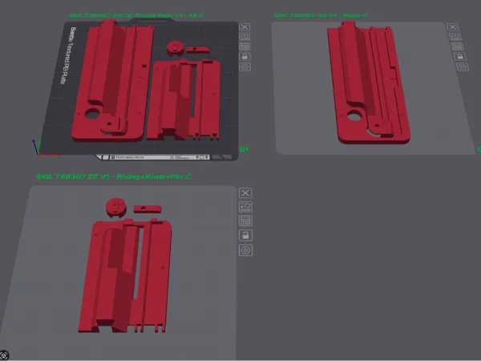This screenshot has width=481, height=361.
Task: Open plate settings for the 'Blade' plate
Action: click(463, 67)
